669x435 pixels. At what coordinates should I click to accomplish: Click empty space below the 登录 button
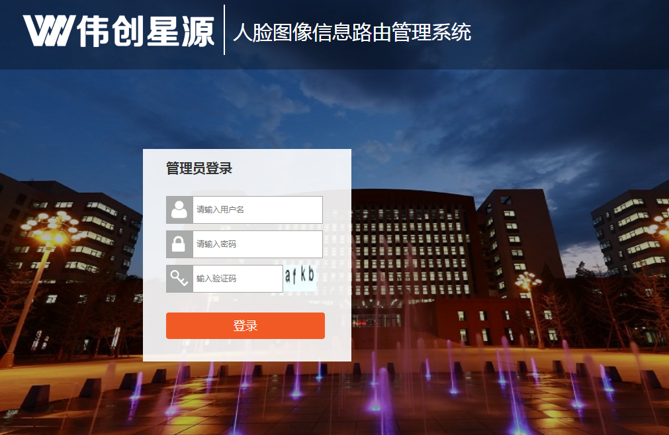coord(245,350)
